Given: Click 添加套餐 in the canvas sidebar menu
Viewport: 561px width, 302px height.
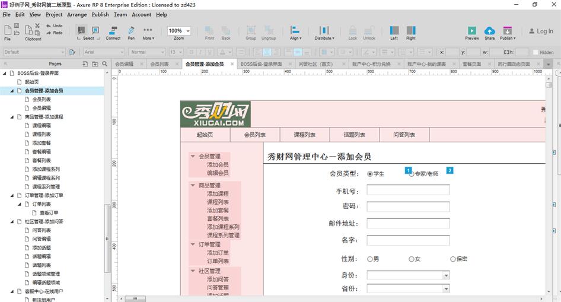Looking at the screenshot, I should click(218, 211).
